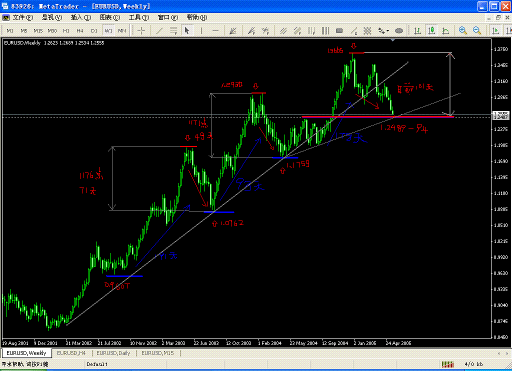Click the chart shift triangle marker
The width and height of the screenshot is (512, 371).
pyautogui.click(x=393, y=40)
